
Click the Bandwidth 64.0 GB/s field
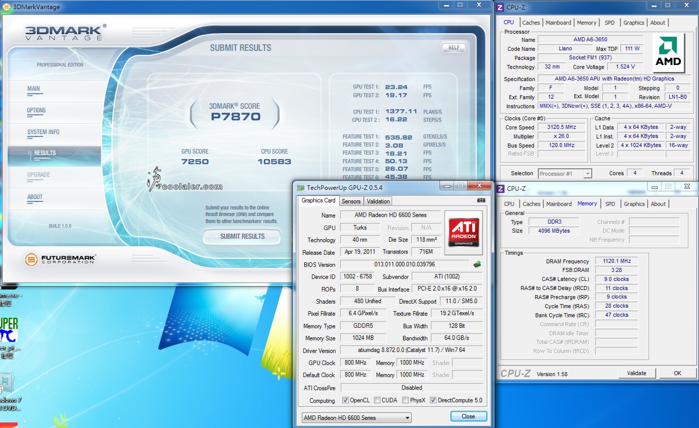(x=457, y=338)
